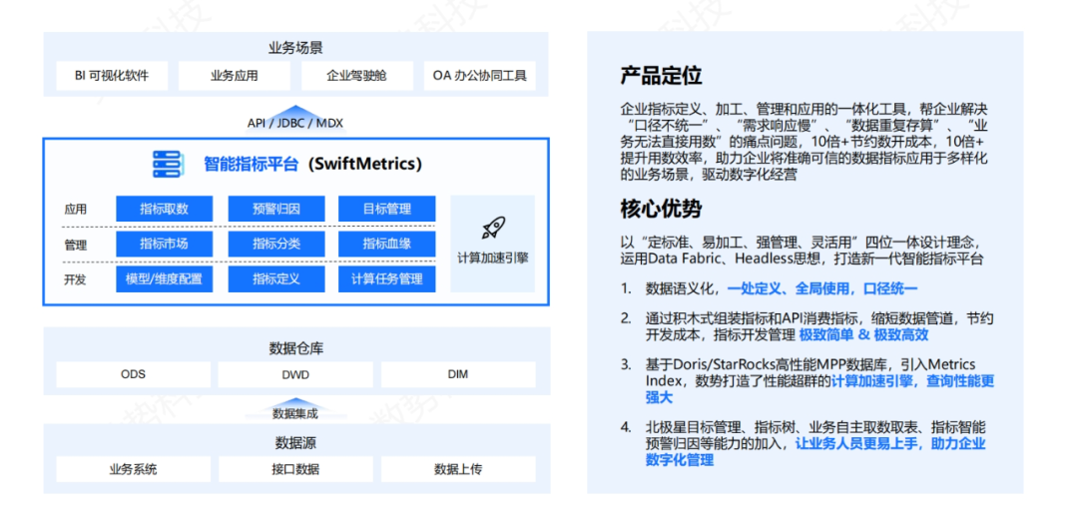The height and width of the screenshot is (519, 1078).
Task: Select the 预警归因 button
Action: click(276, 209)
